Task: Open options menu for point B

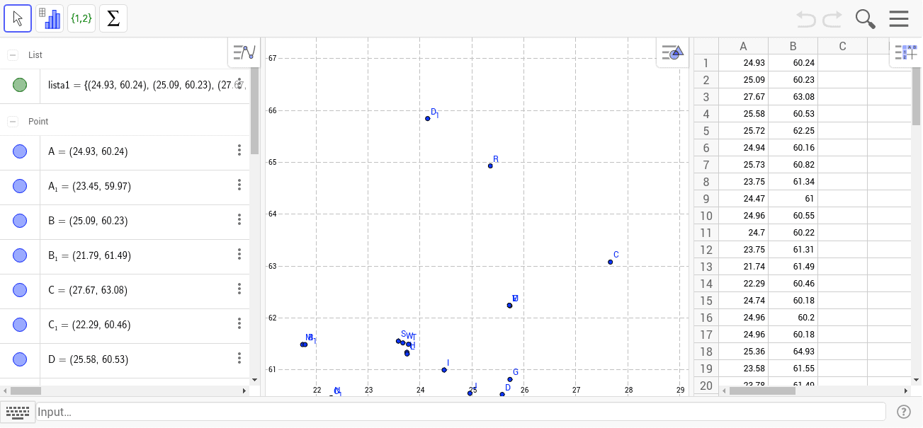Action: pyautogui.click(x=239, y=219)
